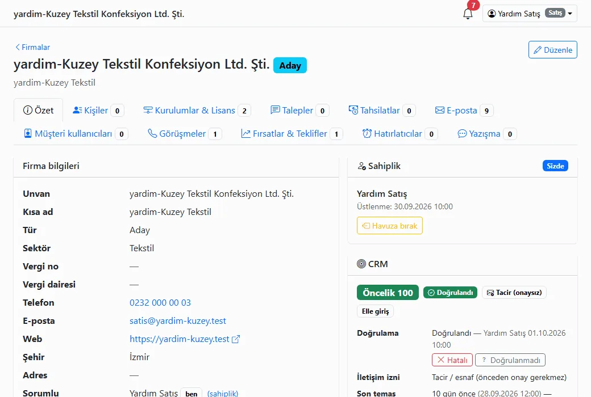Open the Tahsilatlar tab
This screenshot has height=397, width=591.
(x=382, y=110)
